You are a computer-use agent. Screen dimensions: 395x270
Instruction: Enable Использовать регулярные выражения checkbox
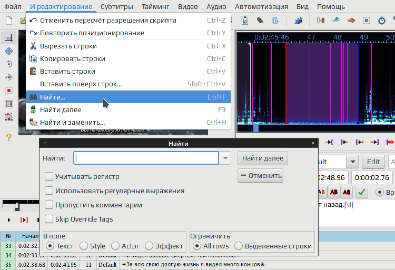pos(49,191)
